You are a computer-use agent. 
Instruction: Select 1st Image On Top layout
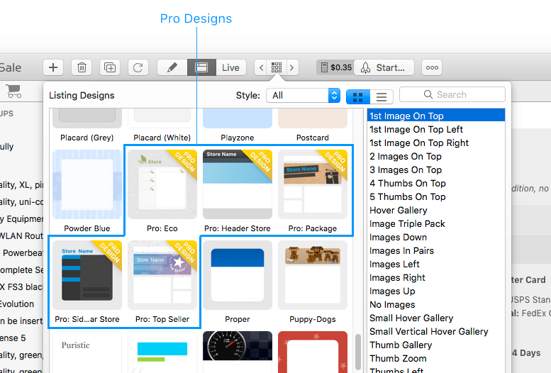pyautogui.click(x=436, y=116)
